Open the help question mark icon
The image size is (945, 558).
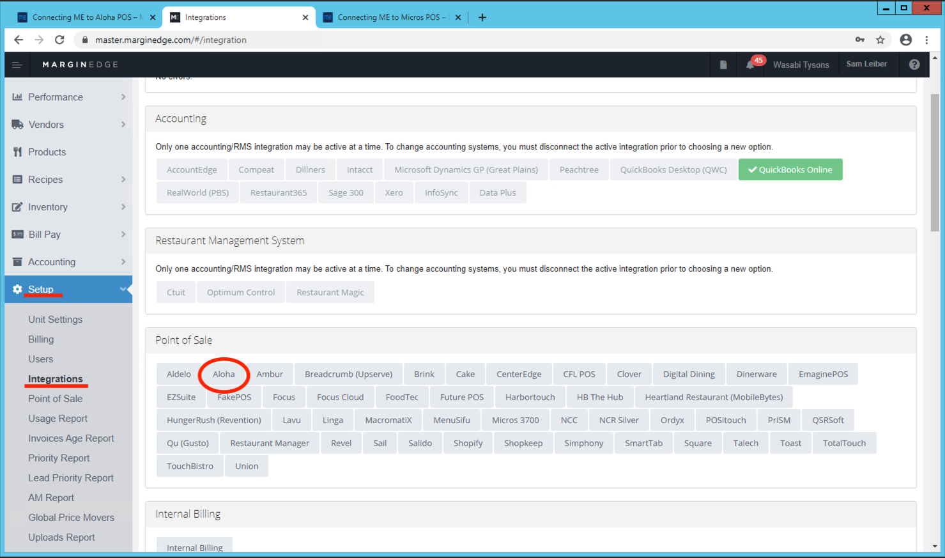914,65
